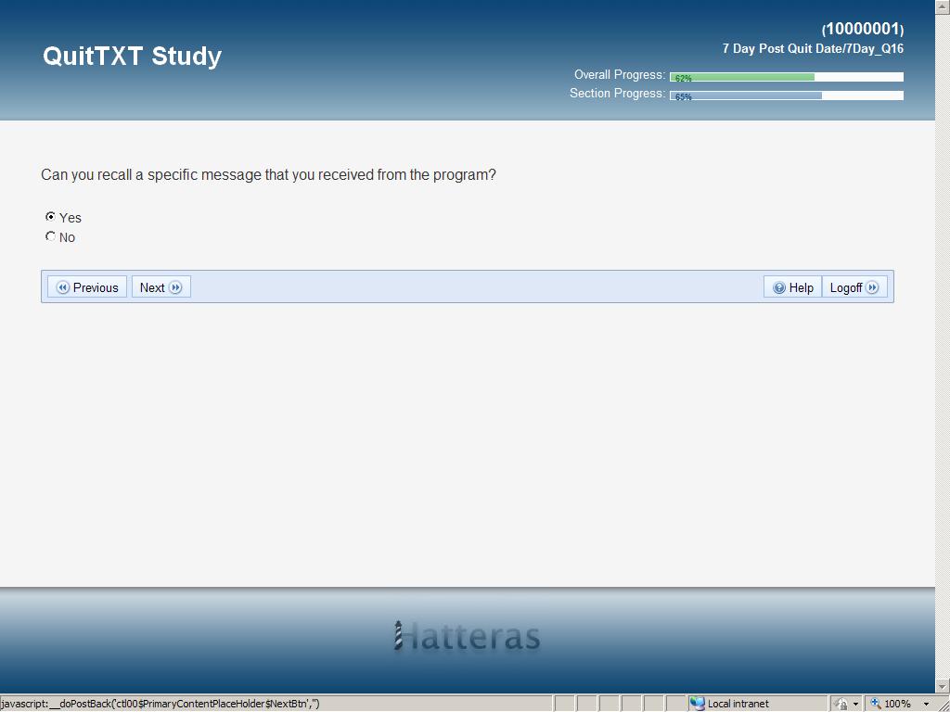Image resolution: width=950 pixels, height=712 pixels.
Task: Go to the Previous question
Action: (86, 287)
